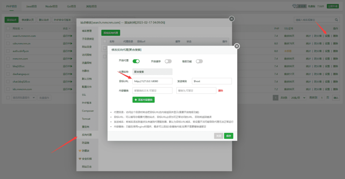The width and height of the screenshot is (345, 179).
Task: Open the 状态 column filter arrow
Action: click(x=69, y=29)
